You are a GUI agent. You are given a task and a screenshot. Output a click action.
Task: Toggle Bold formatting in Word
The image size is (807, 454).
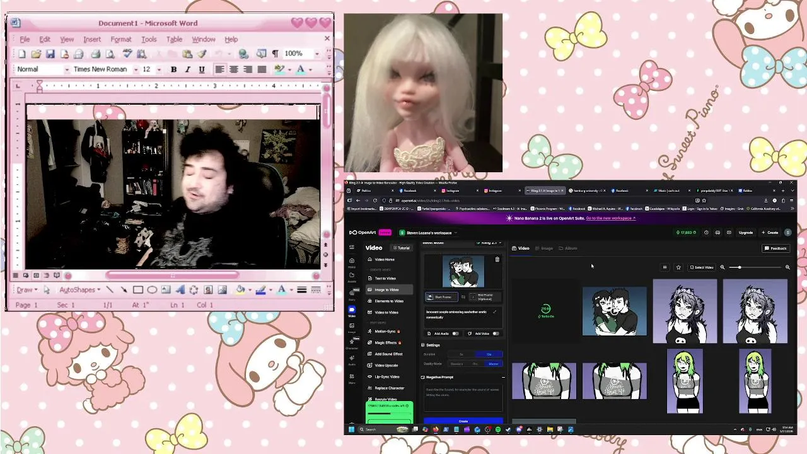173,69
